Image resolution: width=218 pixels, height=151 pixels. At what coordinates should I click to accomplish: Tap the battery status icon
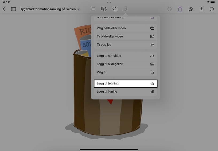coord(213,2)
